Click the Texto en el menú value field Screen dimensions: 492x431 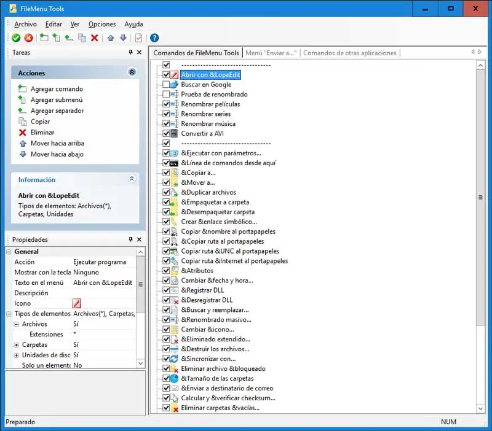coord(104,282)
